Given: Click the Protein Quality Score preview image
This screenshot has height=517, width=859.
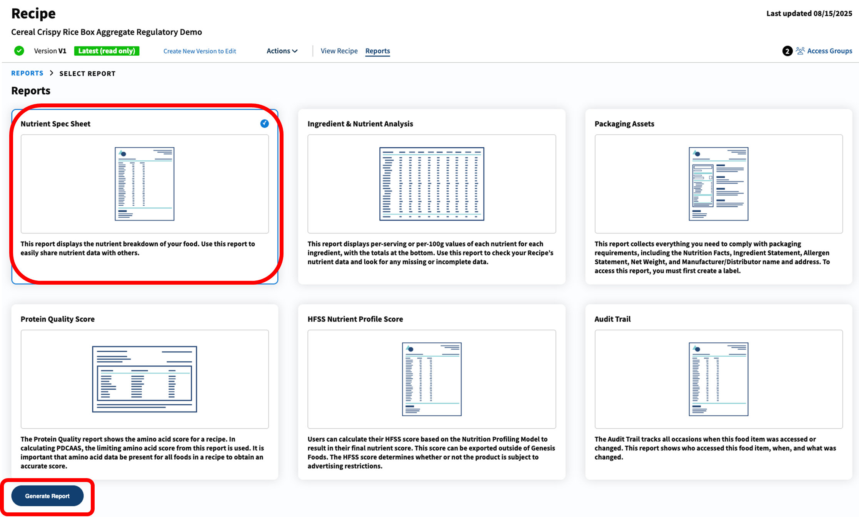Looking at the screenshot, I should tap(144, 379).
